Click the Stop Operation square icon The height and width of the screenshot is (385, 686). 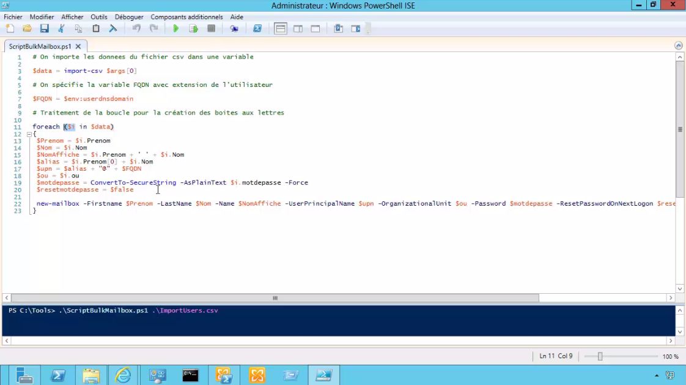211,29
